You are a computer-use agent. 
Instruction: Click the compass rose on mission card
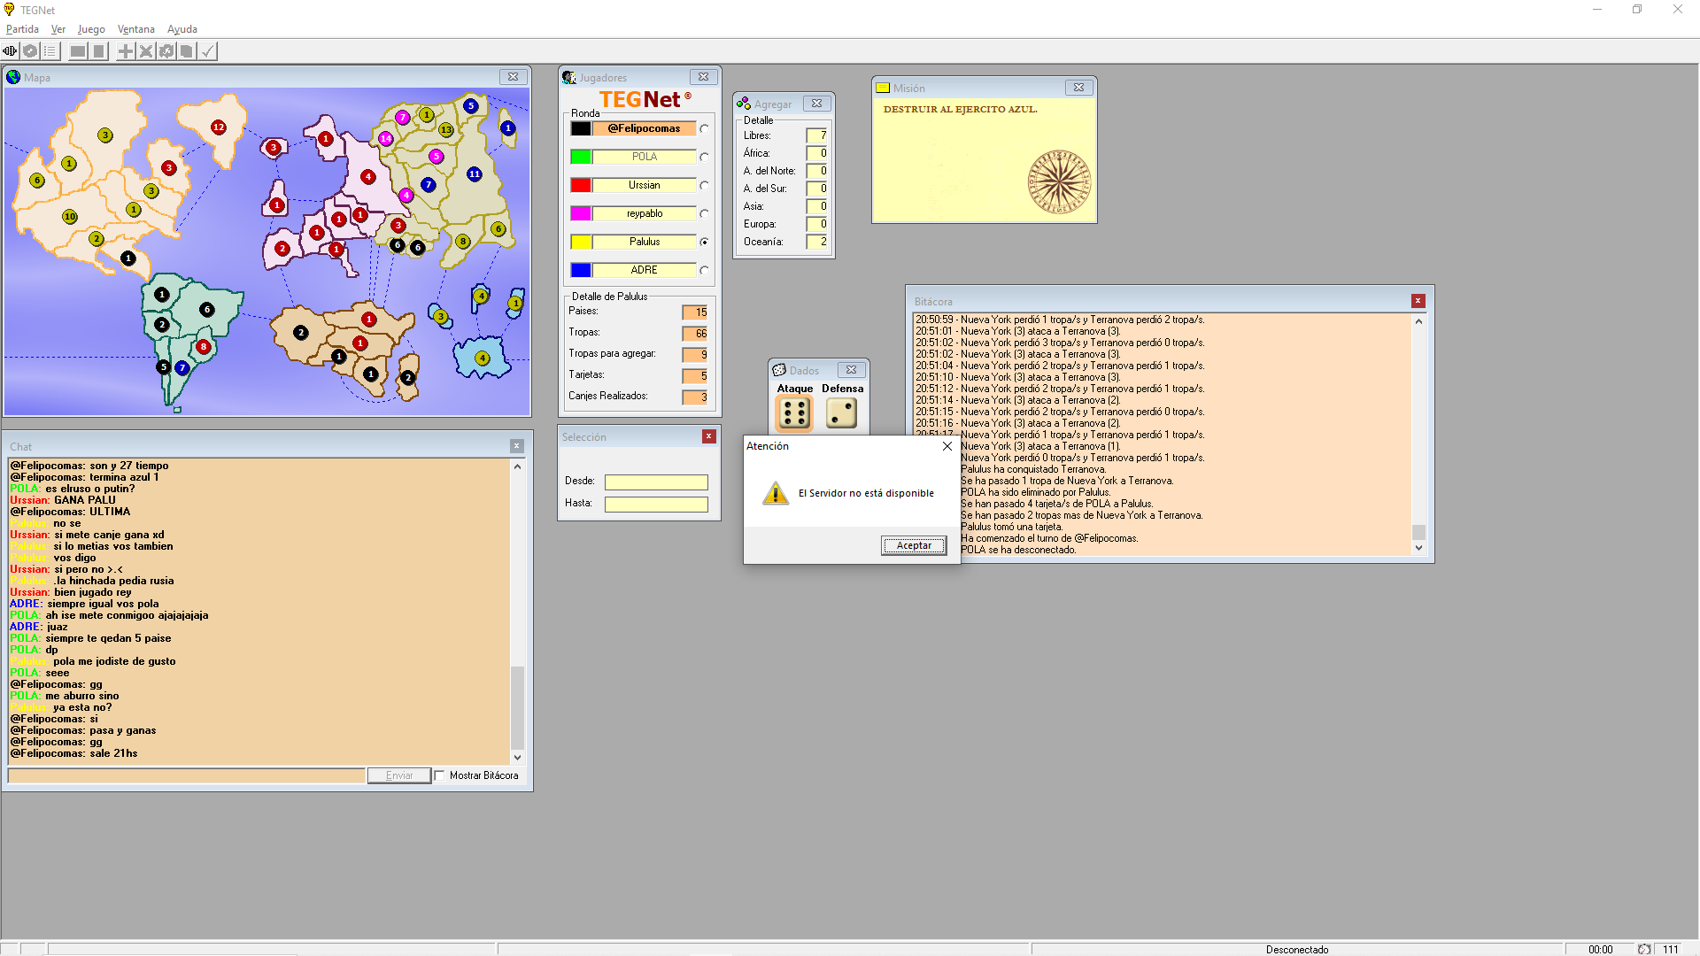(x=1058, y=182)
